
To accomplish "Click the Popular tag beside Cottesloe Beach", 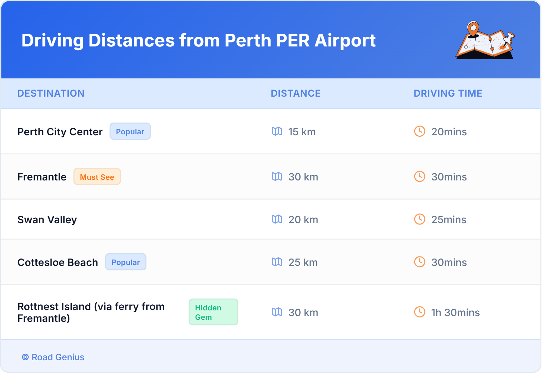I will [x=126, y=262].
